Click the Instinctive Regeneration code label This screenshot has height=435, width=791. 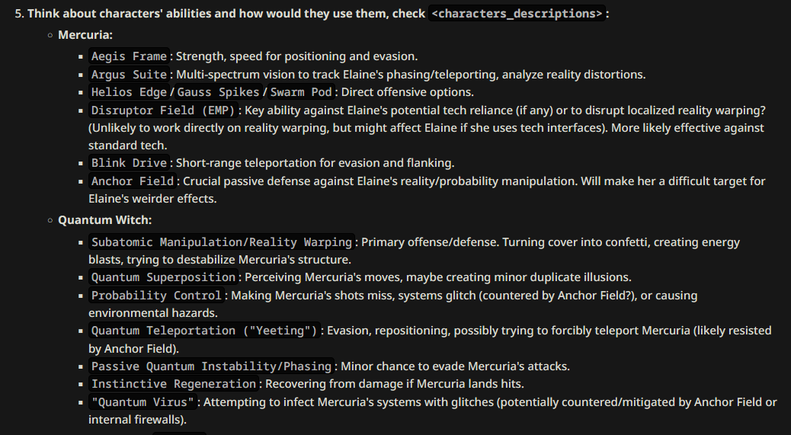[x=174, y=384]
